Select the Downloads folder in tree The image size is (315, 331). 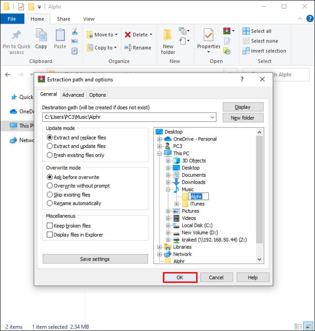point(194,182)
